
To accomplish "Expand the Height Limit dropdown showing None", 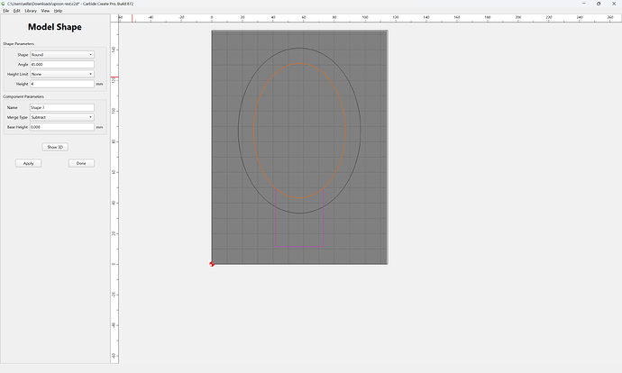I will coord(62,74).
